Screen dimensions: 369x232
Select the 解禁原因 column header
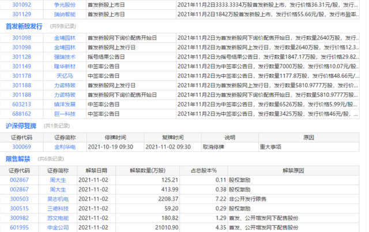pyautogui.click(x=293, y=170)
